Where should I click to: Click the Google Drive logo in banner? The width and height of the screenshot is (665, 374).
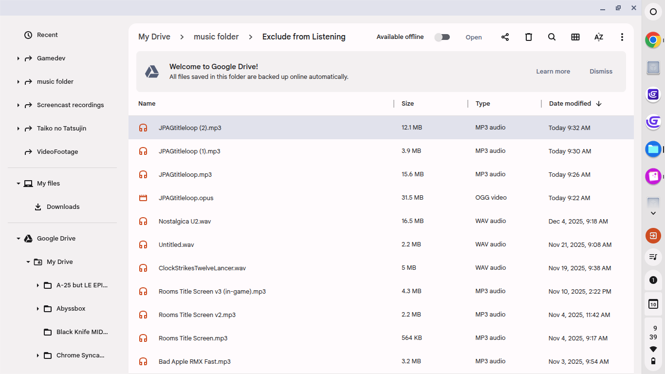152,72
